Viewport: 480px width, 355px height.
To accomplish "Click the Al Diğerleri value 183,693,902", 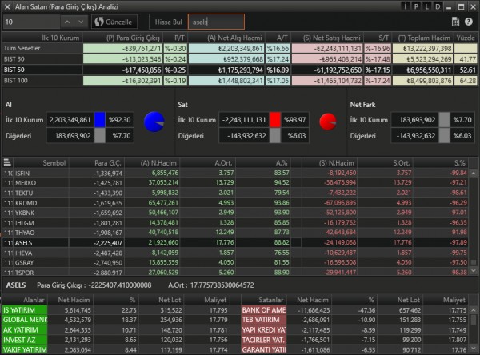I will pos(70,136).
